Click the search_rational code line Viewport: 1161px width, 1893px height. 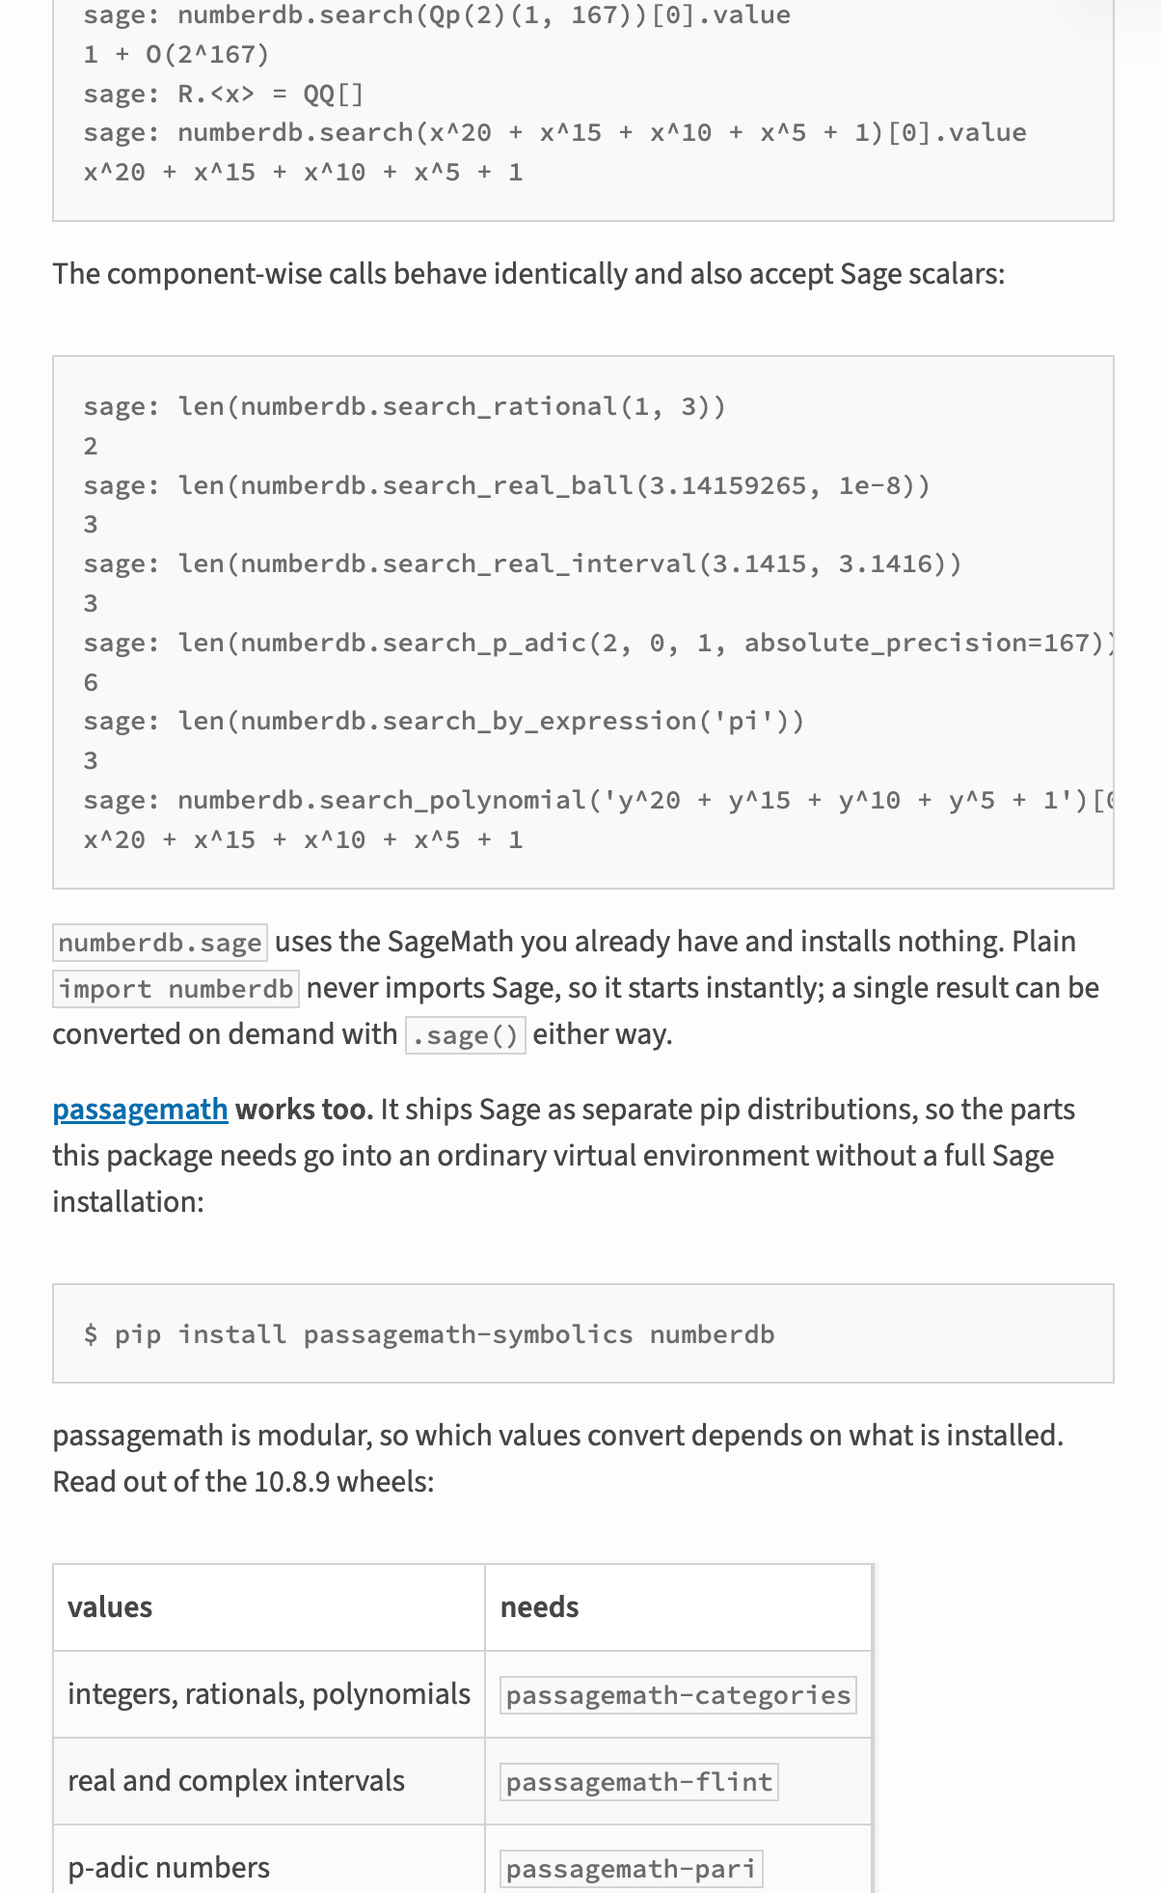click(404, 406)
